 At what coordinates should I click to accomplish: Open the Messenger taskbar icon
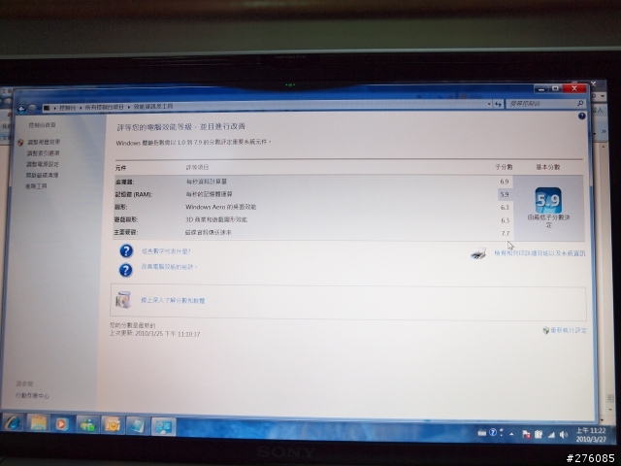87,425
